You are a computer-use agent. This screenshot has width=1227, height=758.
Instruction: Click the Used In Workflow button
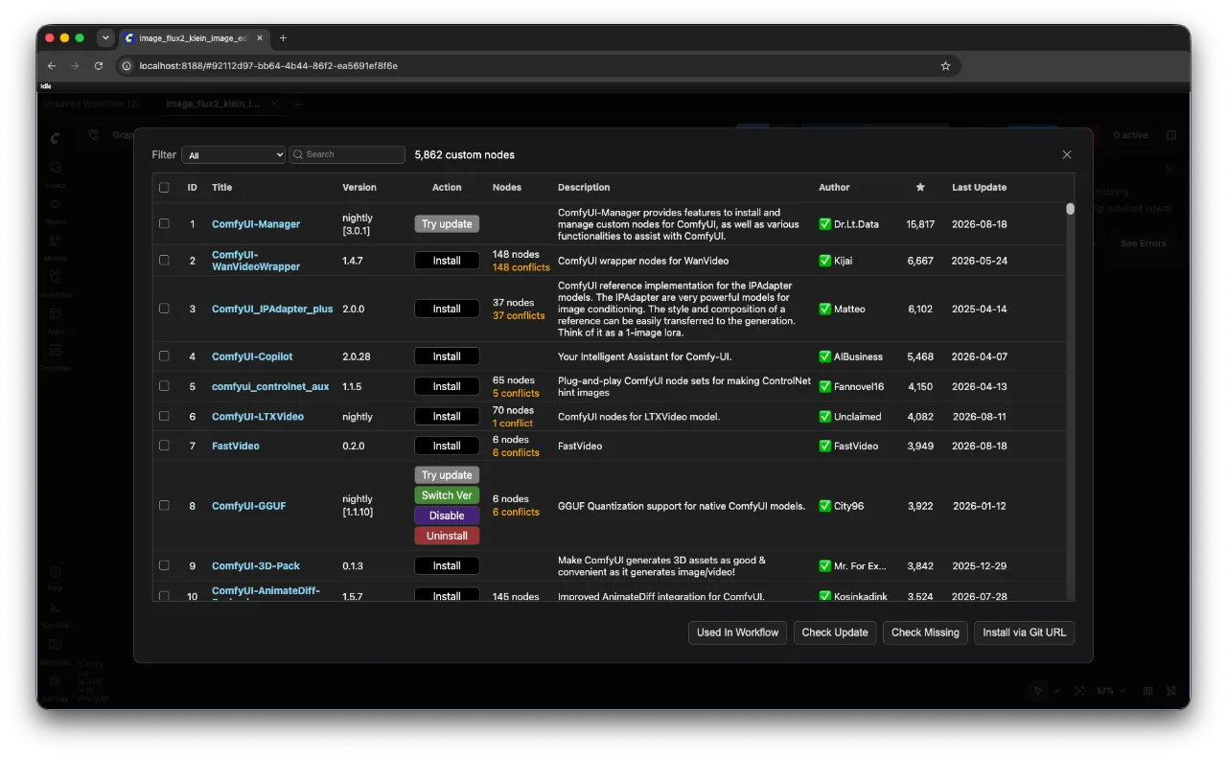737,632
